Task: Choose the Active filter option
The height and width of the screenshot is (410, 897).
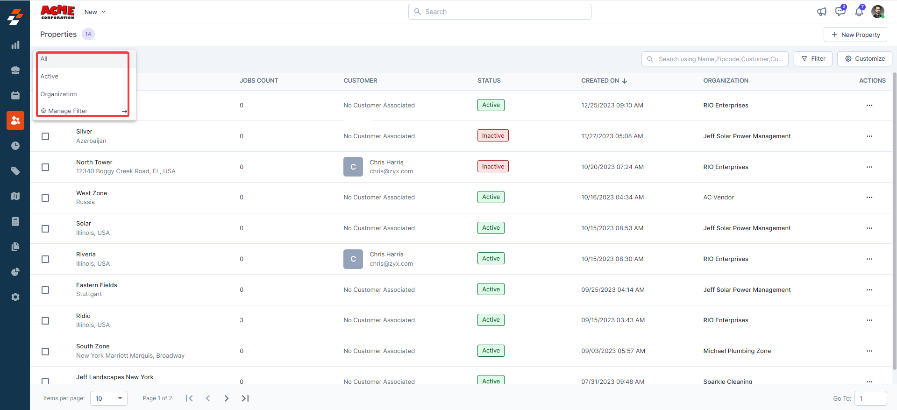Action: 50,77
